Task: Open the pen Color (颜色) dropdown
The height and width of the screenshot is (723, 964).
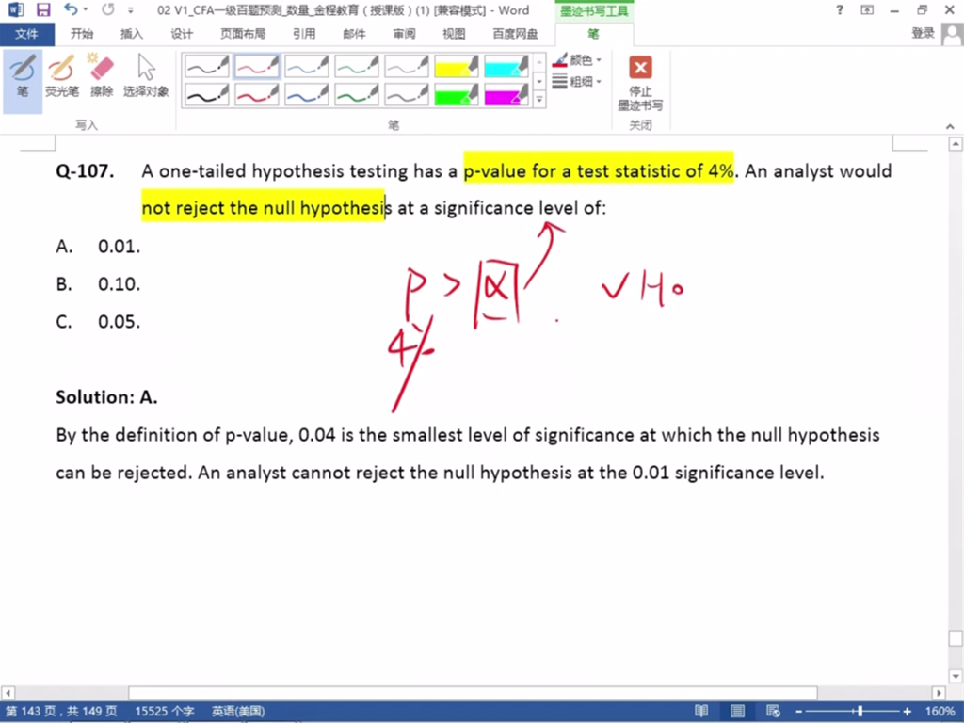Action: (577, 60)
